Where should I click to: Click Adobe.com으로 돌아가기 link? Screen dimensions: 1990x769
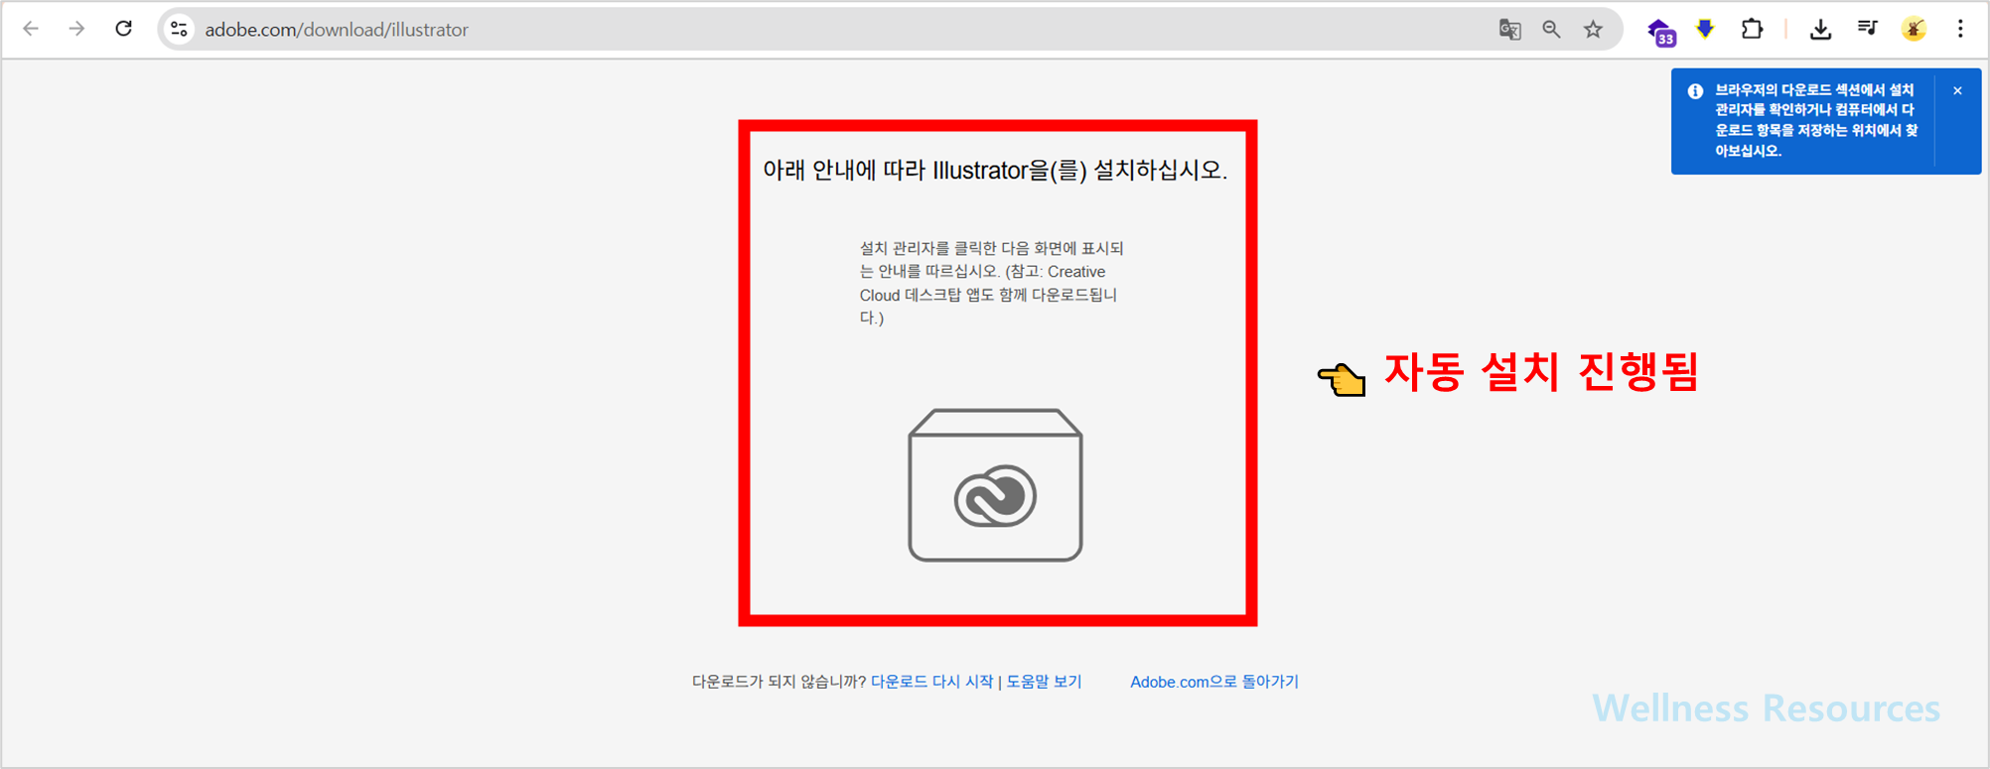1213,682
